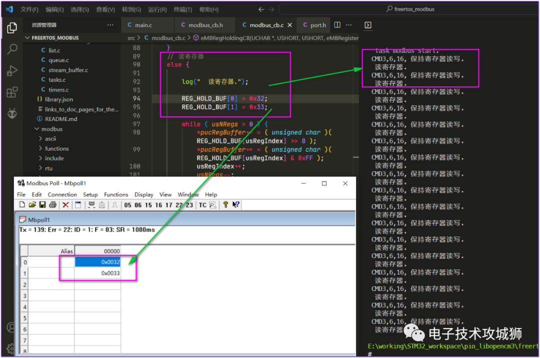The image size is (540, 358).
Task: Click the Print icon in Modbus Poll toolbar
Action: click(52, 205)
